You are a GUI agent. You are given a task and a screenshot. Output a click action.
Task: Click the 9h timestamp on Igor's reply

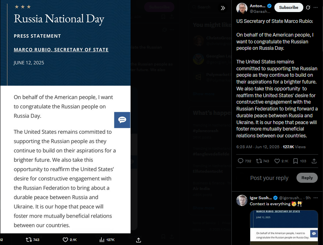pos(308,198)
